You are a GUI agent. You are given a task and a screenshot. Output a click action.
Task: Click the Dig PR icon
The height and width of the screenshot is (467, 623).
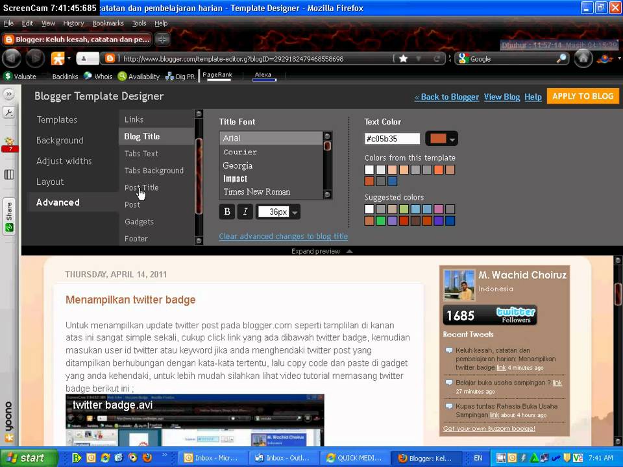click(x=169, y=77)
